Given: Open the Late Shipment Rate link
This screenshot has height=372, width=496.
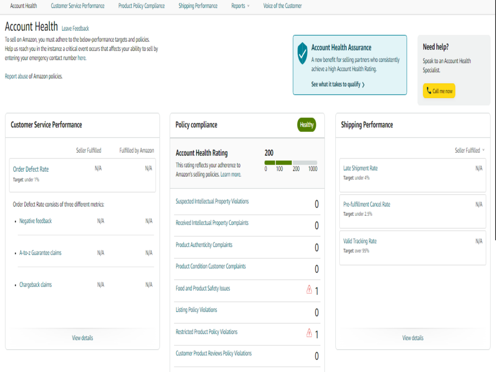Looking at the screenshot, I should click(360, 168).
